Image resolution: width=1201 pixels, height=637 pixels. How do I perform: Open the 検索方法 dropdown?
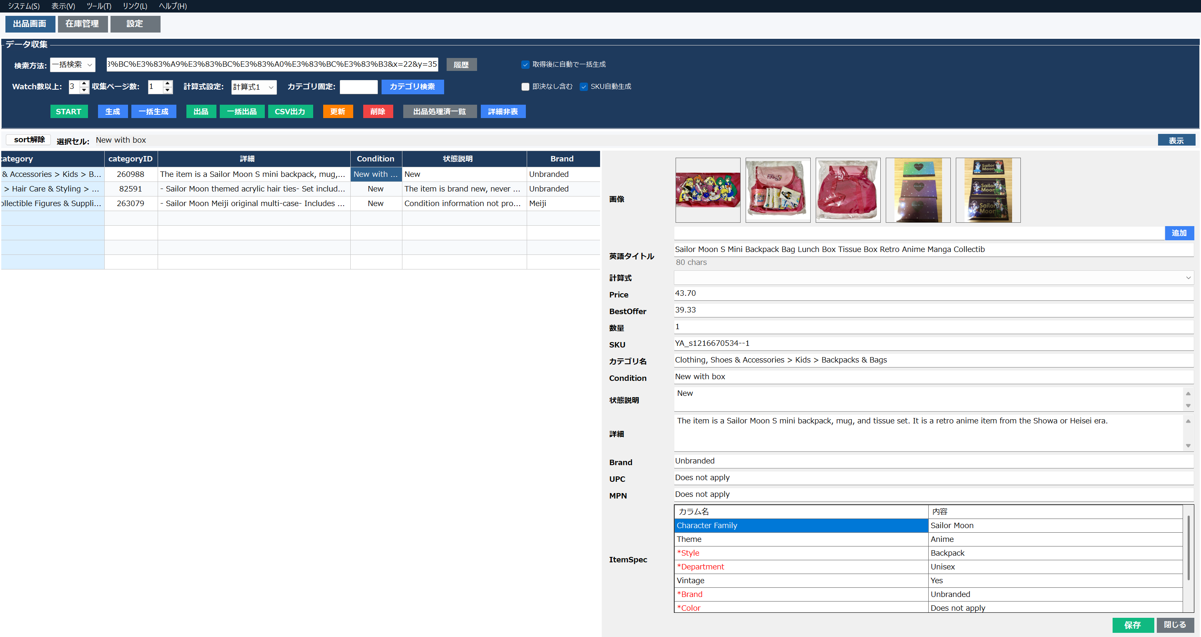point(73,65)
